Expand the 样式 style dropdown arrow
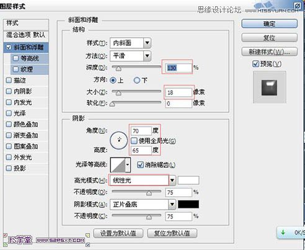The image size is (305, 250). 147,43
